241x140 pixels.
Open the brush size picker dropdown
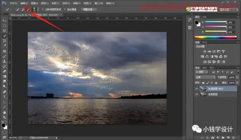pyautogui.click(x=38, y=10)
